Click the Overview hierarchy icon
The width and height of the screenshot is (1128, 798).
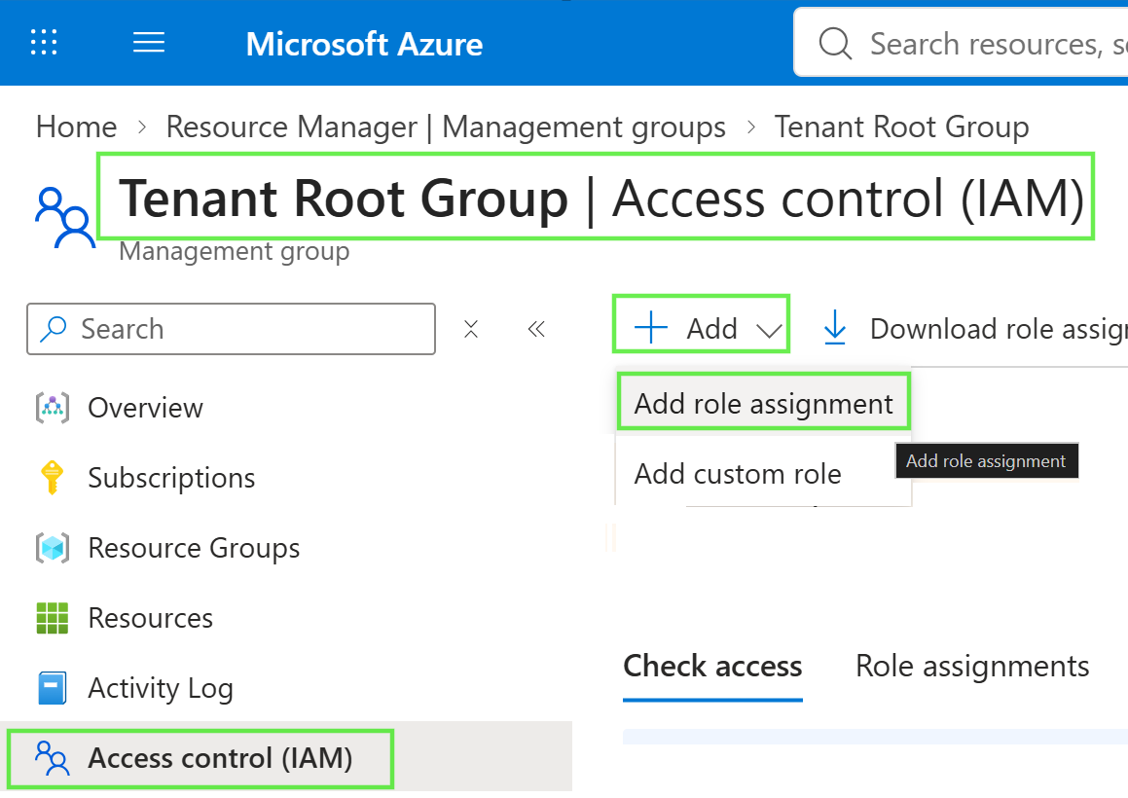click(x=53, y=408)
